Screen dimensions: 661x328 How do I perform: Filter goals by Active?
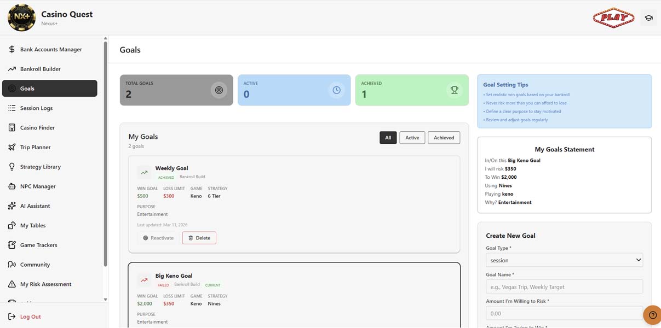coord(412,138)
